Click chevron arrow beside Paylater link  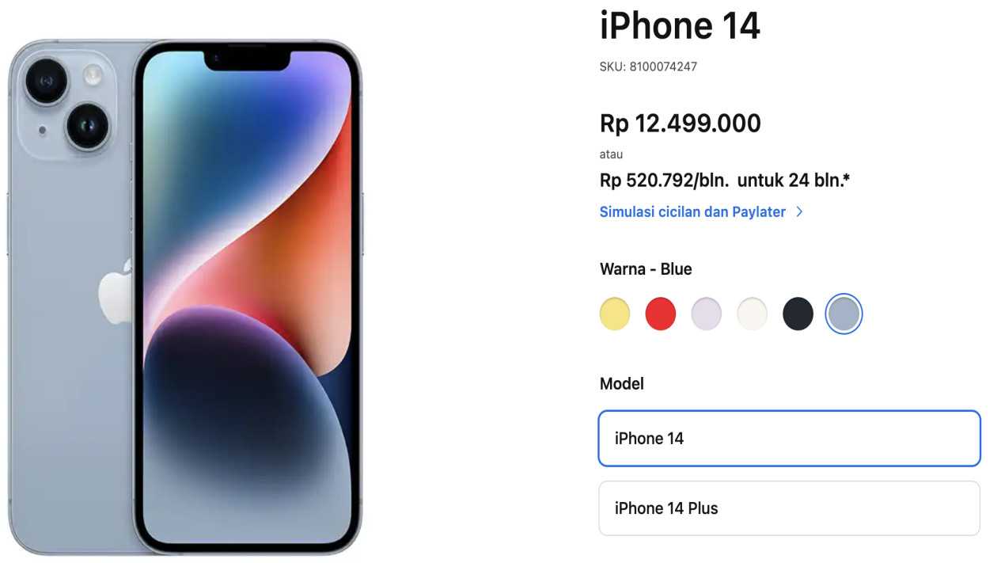pyautogui.click(x=799, y=211)
